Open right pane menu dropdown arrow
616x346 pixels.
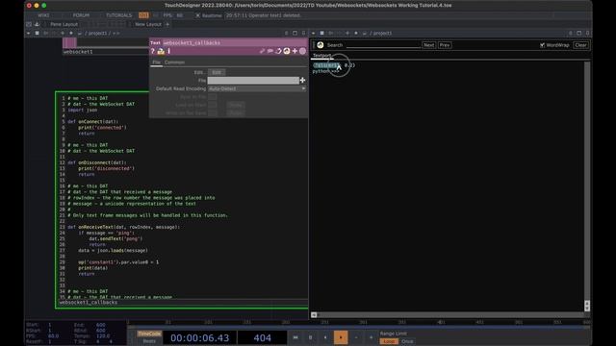click(x=313, y=34)
